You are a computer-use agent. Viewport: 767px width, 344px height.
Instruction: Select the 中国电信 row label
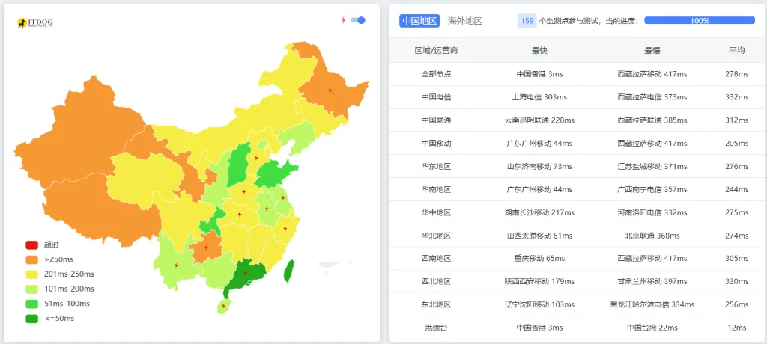click(x=437, y=97)
